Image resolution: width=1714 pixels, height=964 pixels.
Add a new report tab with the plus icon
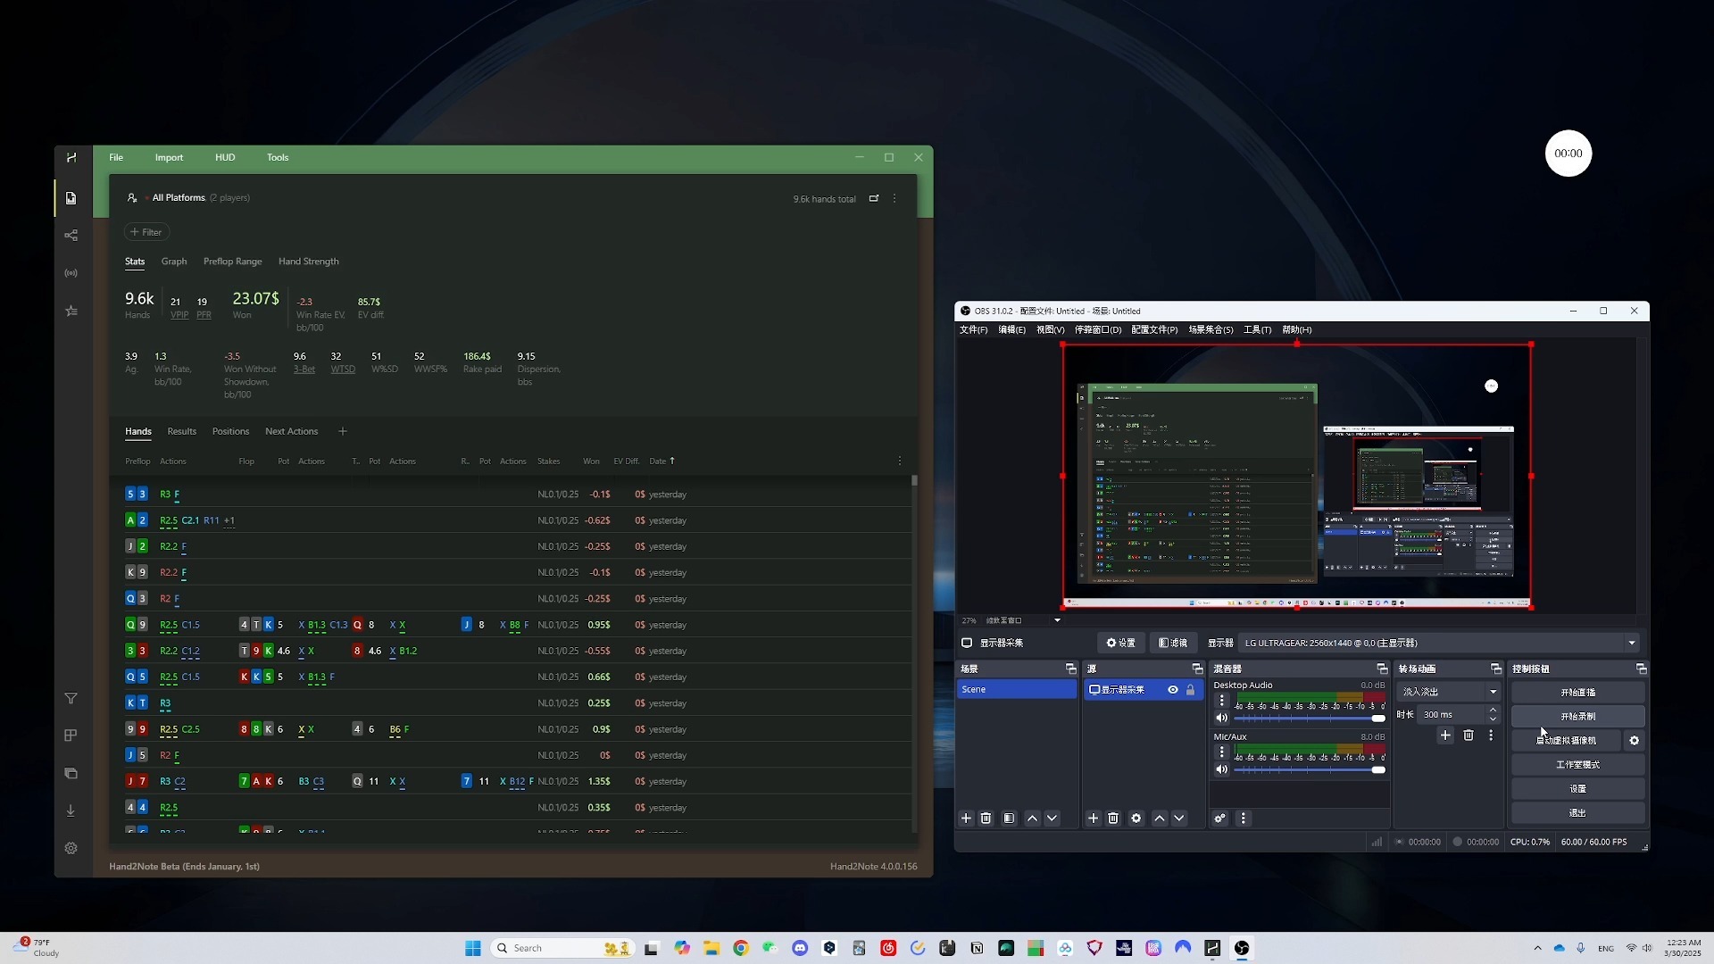click(342, 431)
